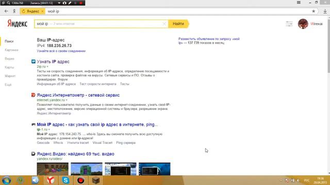Open "Разместить объявление по запросу" ad link

pos(209,41)
